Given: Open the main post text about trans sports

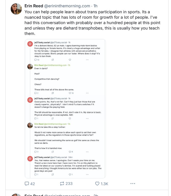Looking at the screenshot, I should coord(92,23).
